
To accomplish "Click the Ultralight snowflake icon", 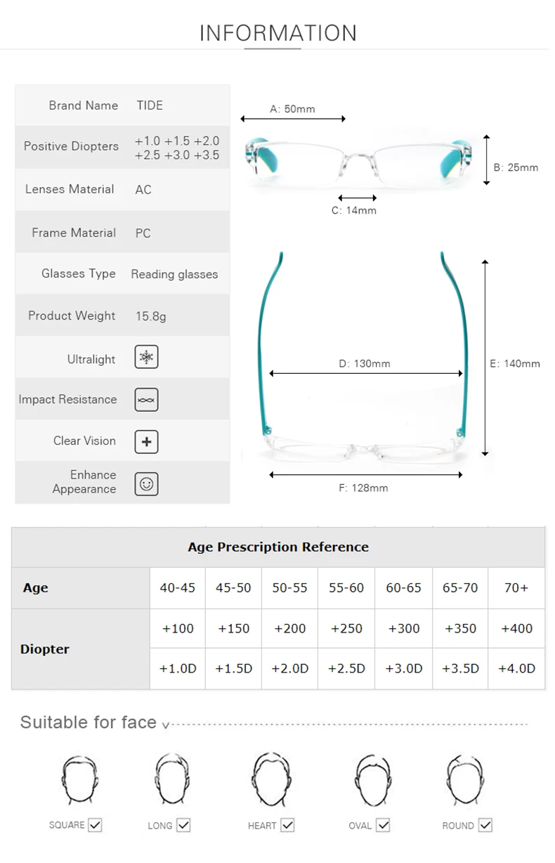I will tap(146, 357).
